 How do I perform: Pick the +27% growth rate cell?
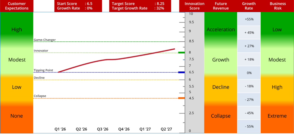coord(249,46)
